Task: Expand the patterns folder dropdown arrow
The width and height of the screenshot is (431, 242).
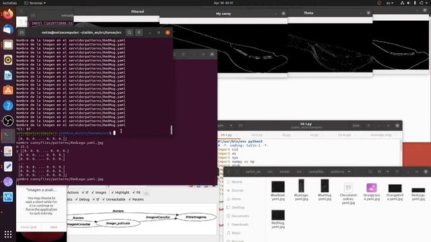Action: pyautogui.click(x=349, y=172)
